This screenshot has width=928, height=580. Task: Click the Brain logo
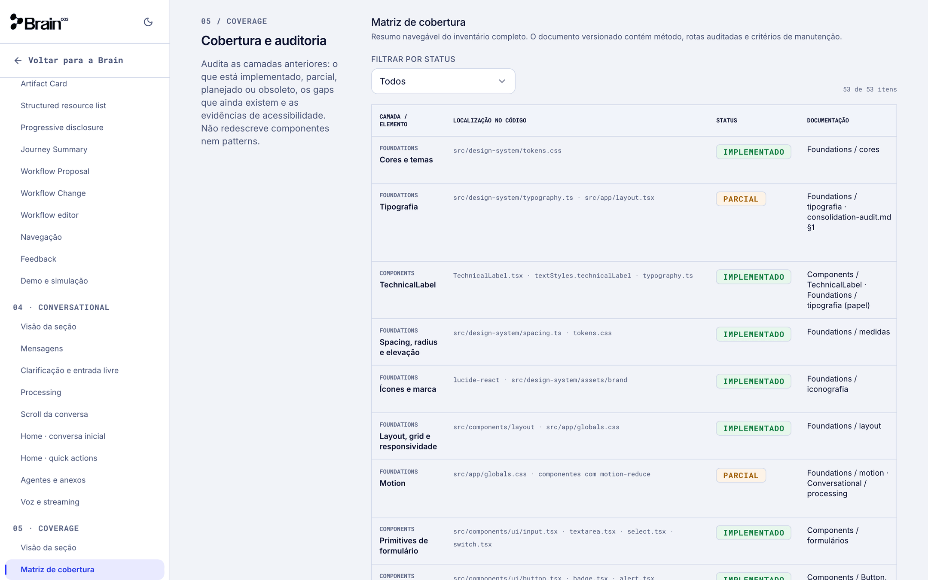pyautogui.click(x=39, y=22)
